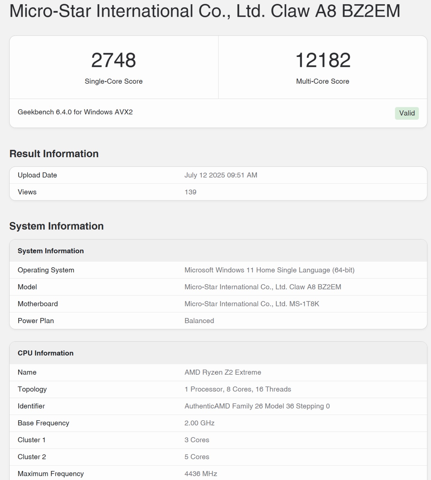431x480 pixels.
Task: Click the Base Frequency label
Action: pos(43,423)
